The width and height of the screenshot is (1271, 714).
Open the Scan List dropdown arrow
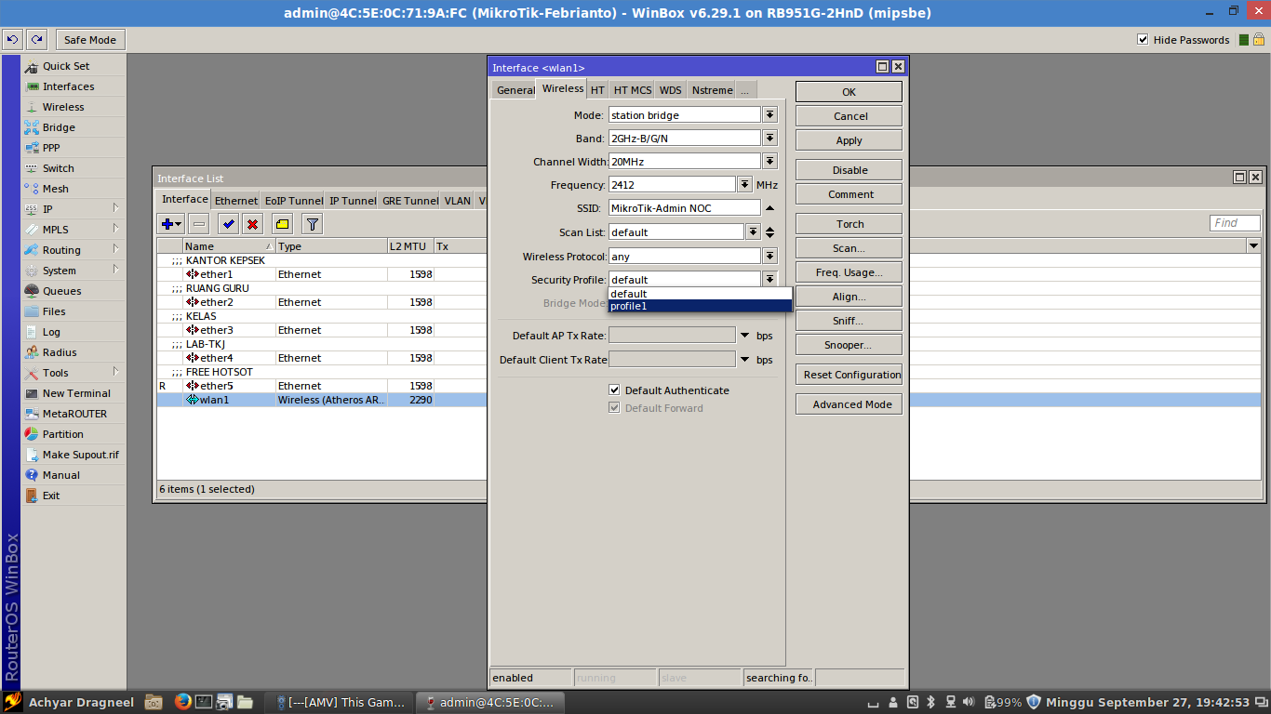point(753,231)
